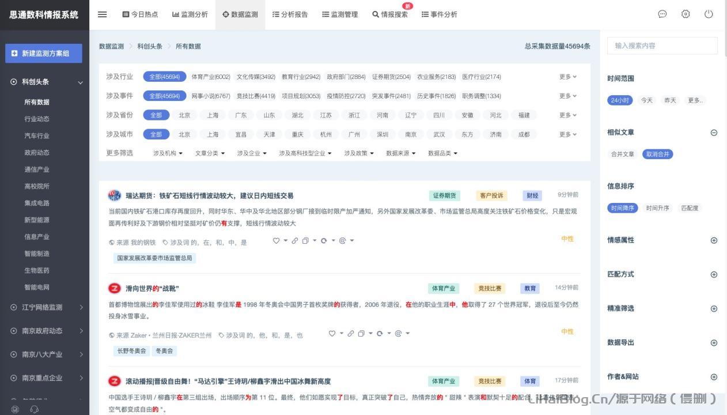Click 取消合并 in the 相似文章 section

pyautogui.click(x=657, y=154)
